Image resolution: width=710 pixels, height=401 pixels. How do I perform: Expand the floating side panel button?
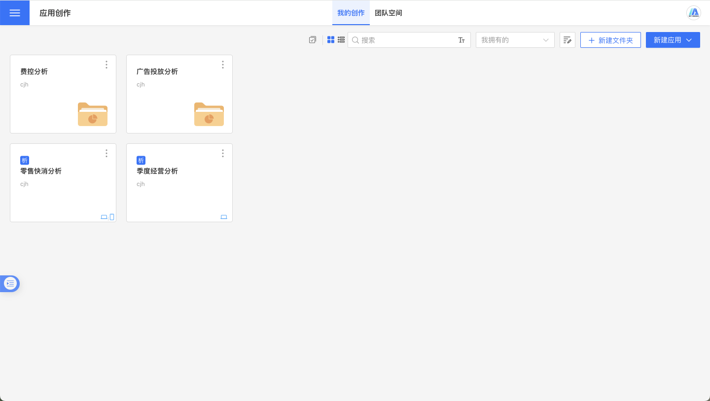(x=10, y=283)
